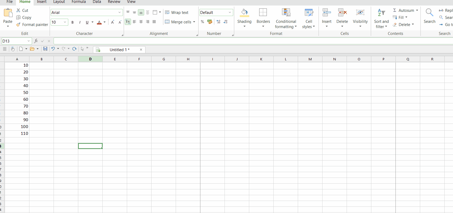Open the Fill dropdown in Contents
Viewport: 453px width, 213px height.
coord(406,17)
